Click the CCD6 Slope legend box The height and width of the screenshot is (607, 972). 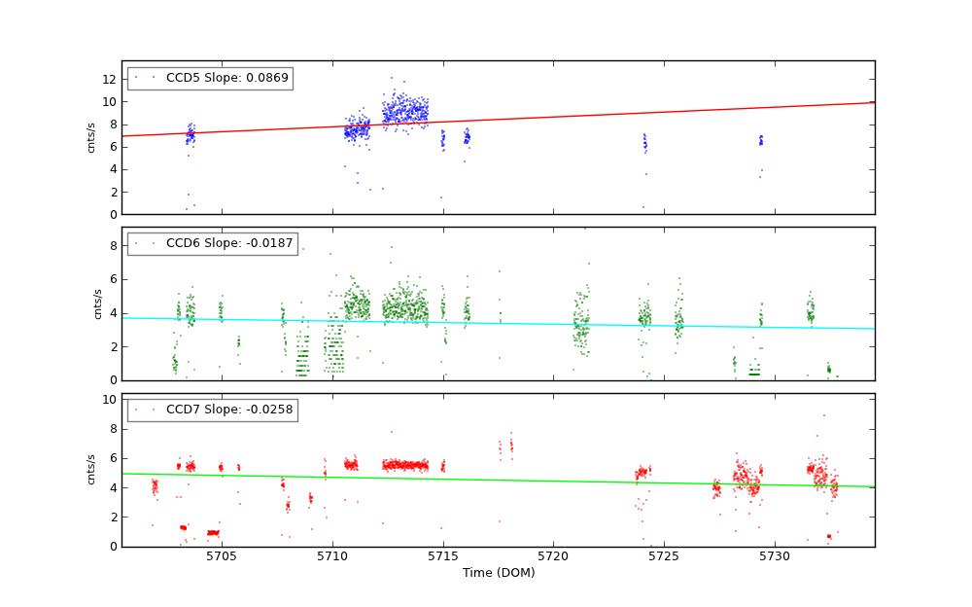212,244
